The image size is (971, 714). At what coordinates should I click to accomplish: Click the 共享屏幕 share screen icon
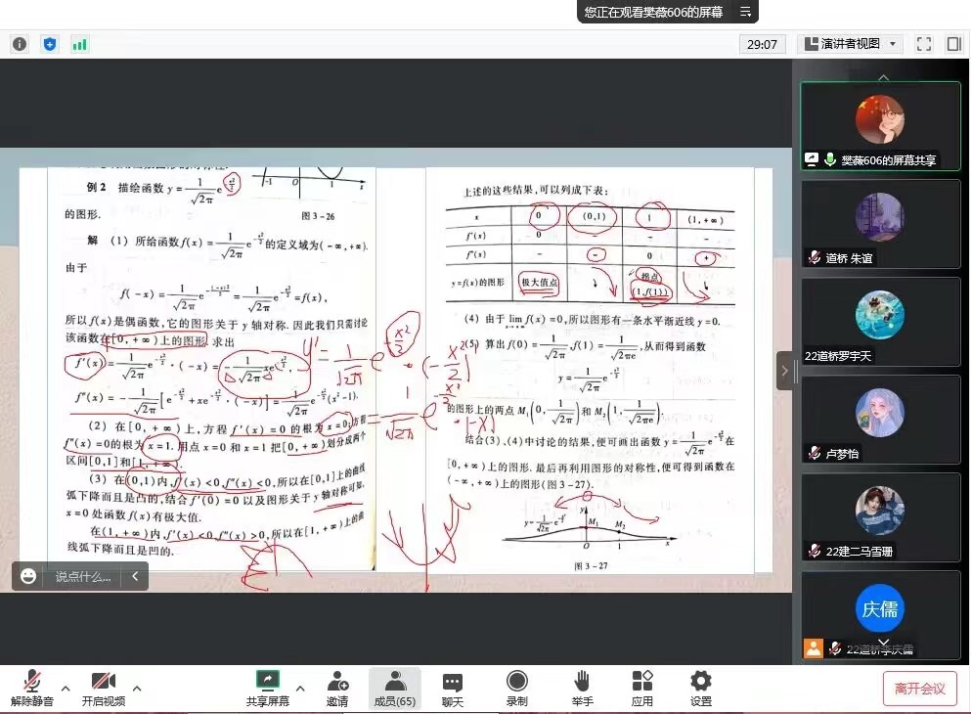(267, 682)
